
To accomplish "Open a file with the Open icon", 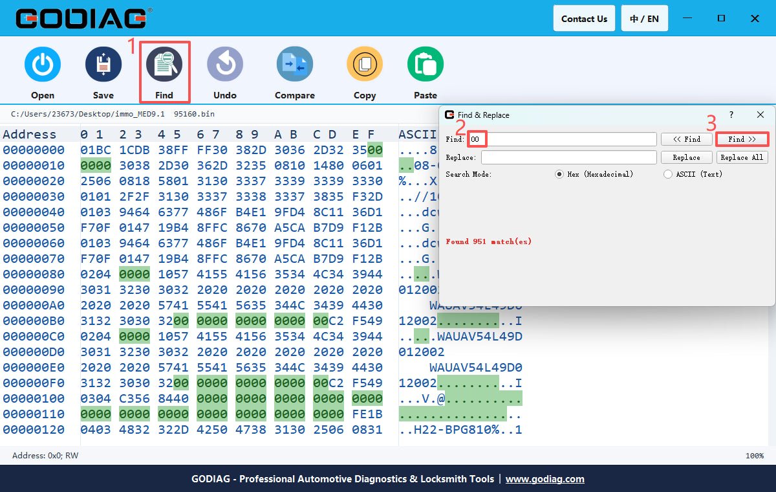I will pyautogui.click(x=43, y=65).
